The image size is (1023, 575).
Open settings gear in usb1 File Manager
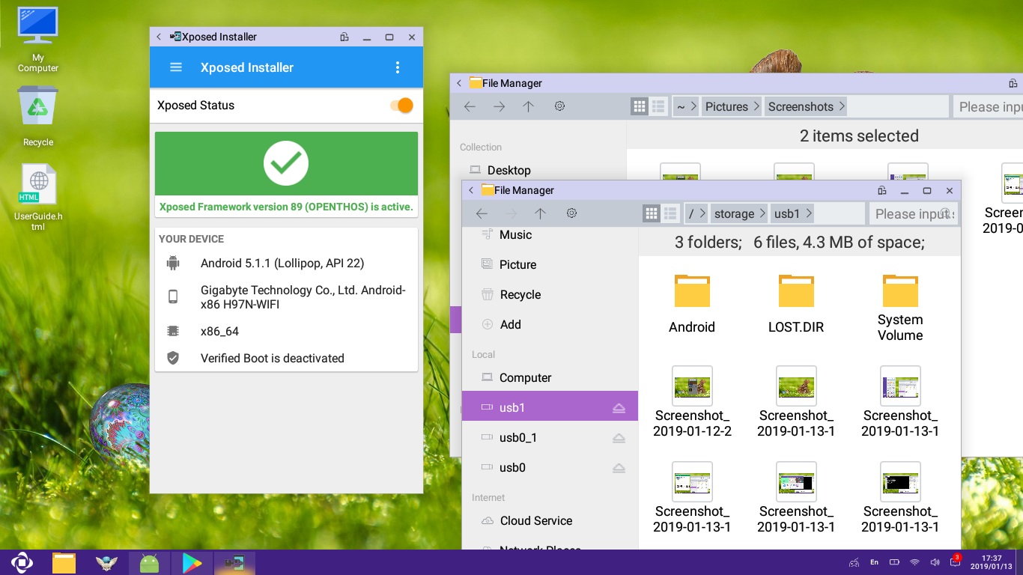571,213
